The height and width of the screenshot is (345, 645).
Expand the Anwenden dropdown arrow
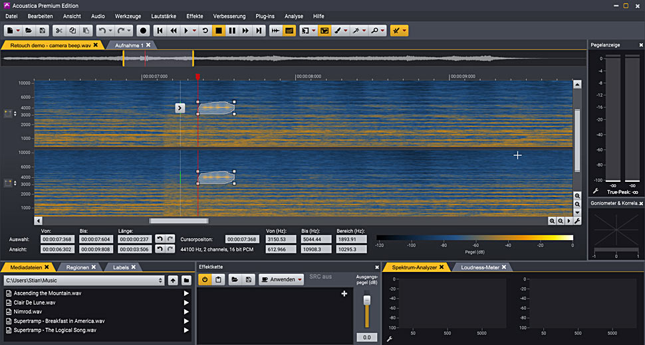(x=300, y=280)
